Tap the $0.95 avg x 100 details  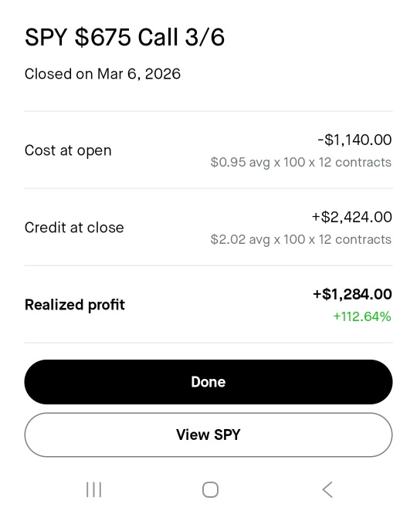[x=301, y=162]
